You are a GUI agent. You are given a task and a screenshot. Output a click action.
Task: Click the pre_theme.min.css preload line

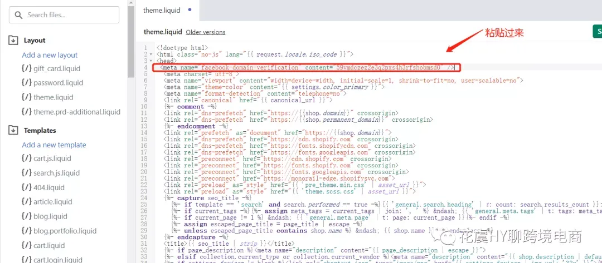point(294,185)
